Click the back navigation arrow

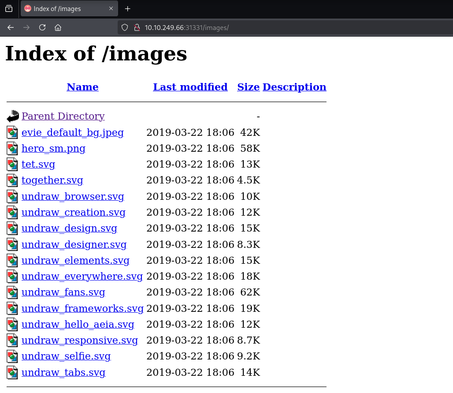click(x=11, y=27)
